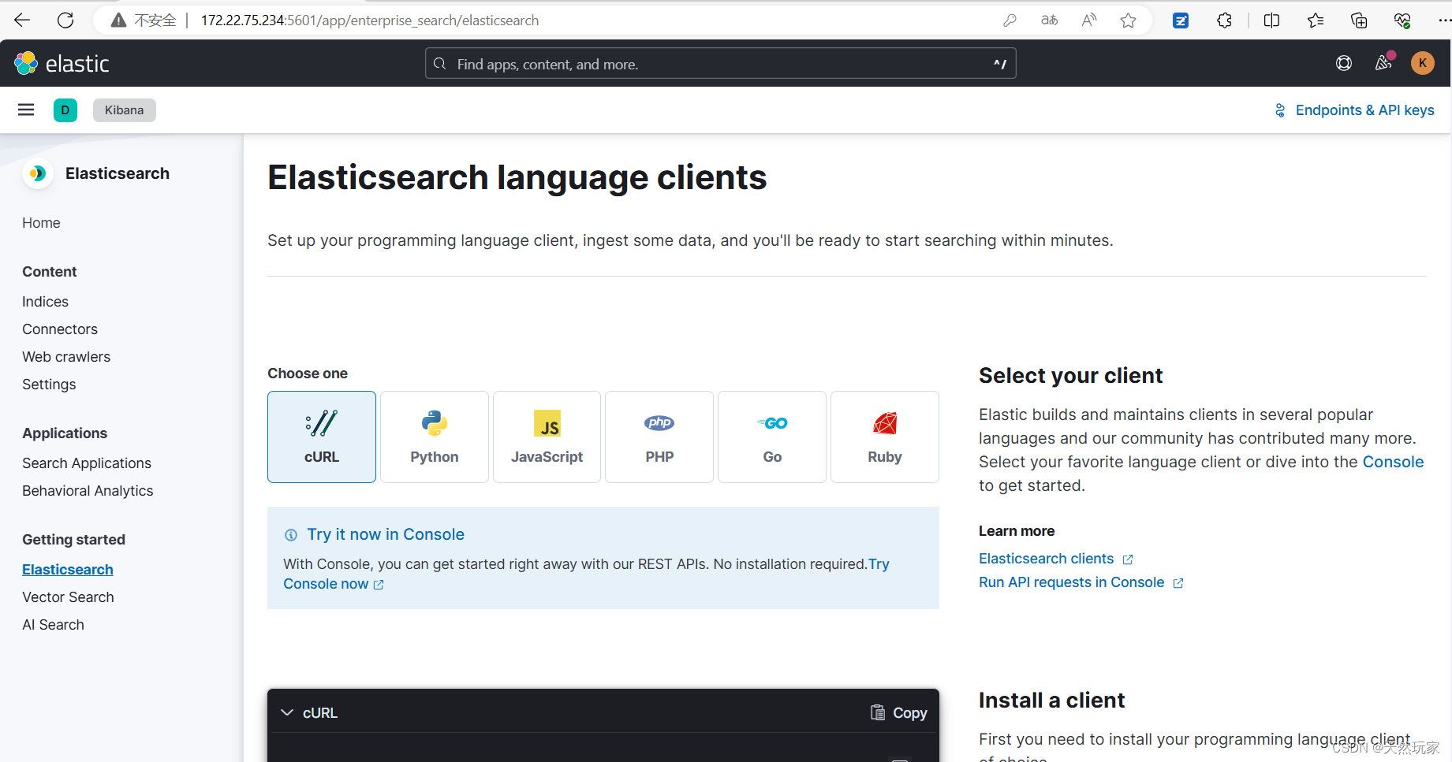Open AI Search in sidebar
Screen dimensions: 1452x762
click(x=53, y=625)
